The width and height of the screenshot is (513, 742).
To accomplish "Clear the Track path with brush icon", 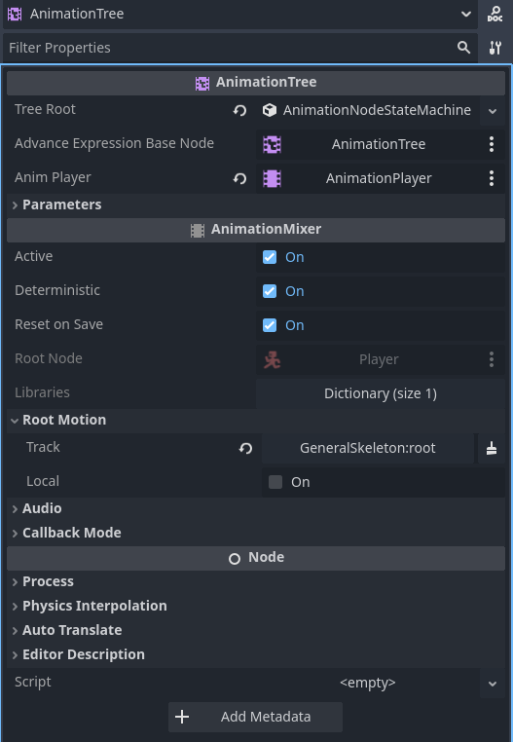I will coord(492,448).
